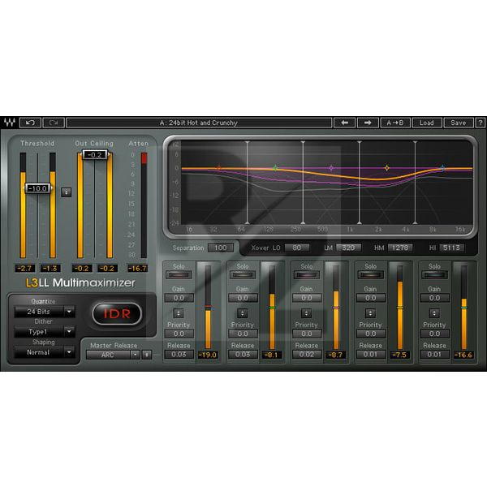Click the Threshold slider handle at -10.0
The width and height of the screenshot is (487, 487).
tap(37, 188)
